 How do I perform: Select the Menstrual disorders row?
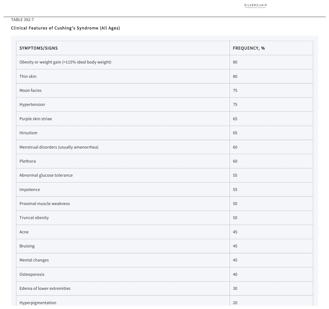(x=164, y=147)
